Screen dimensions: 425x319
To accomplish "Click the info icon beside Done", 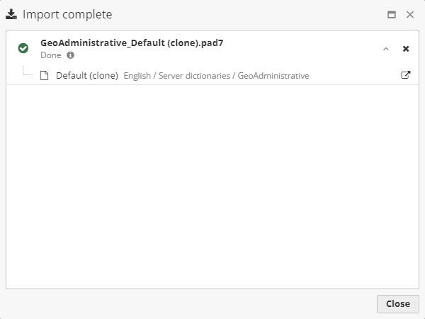I will 70,55.
